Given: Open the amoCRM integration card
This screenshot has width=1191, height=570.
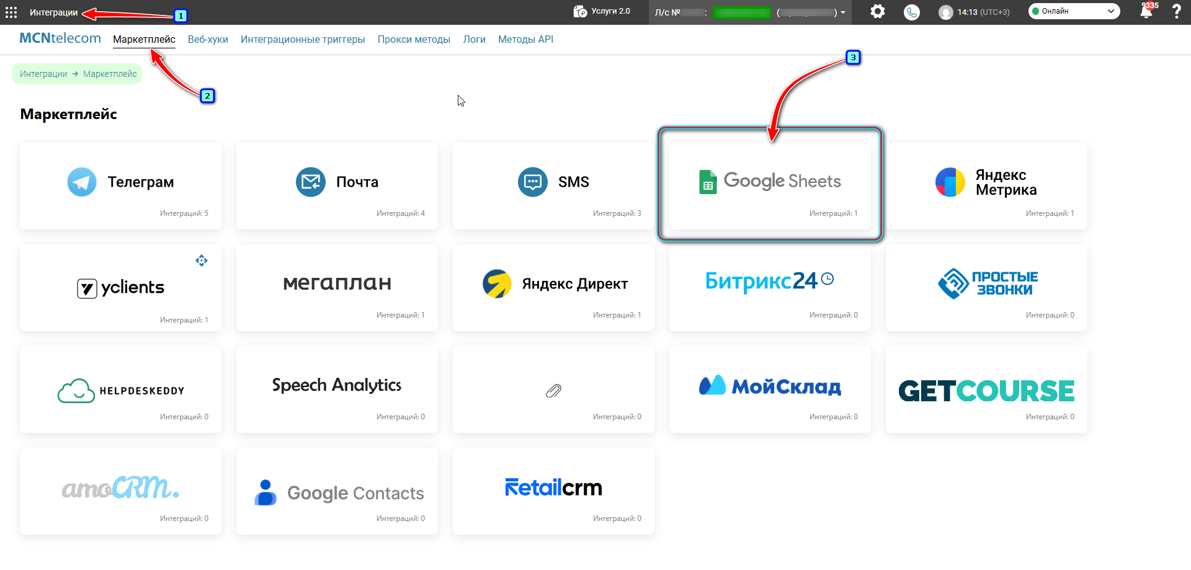Looking at the screenshot, I should [120, 491].
